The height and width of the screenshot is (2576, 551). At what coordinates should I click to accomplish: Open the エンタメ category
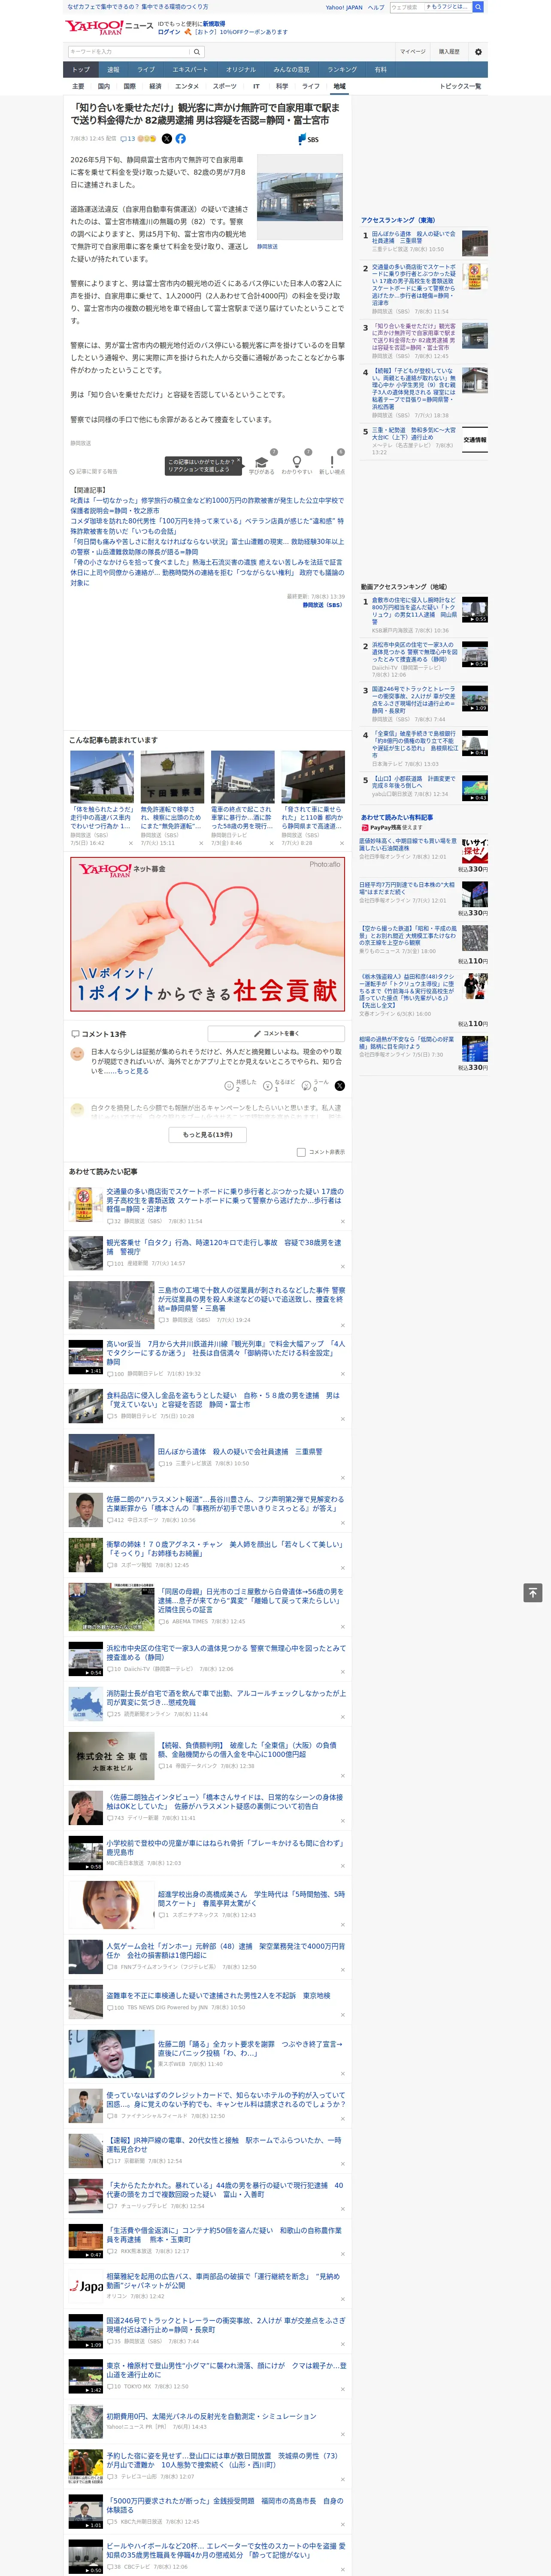point(187,86)
